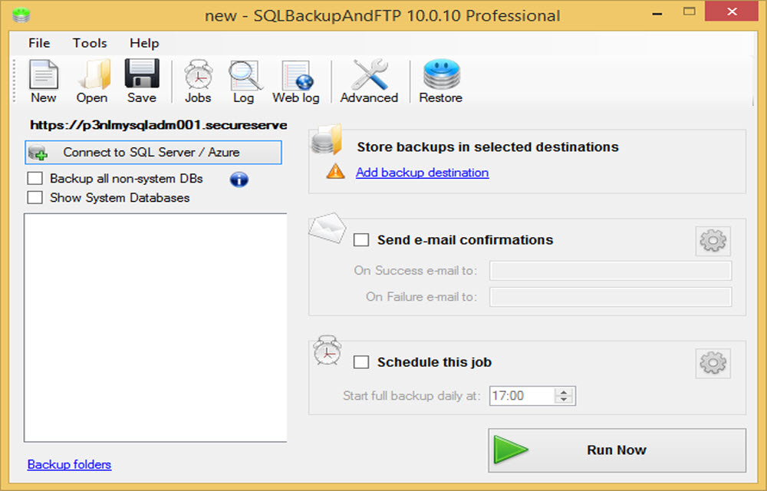Click the On Failure e-mail field
The image size is (767, 491).
(611, 297)
